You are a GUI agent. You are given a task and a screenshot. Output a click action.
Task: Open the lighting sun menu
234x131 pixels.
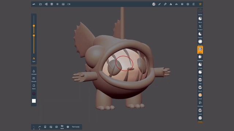pos(57,4)
